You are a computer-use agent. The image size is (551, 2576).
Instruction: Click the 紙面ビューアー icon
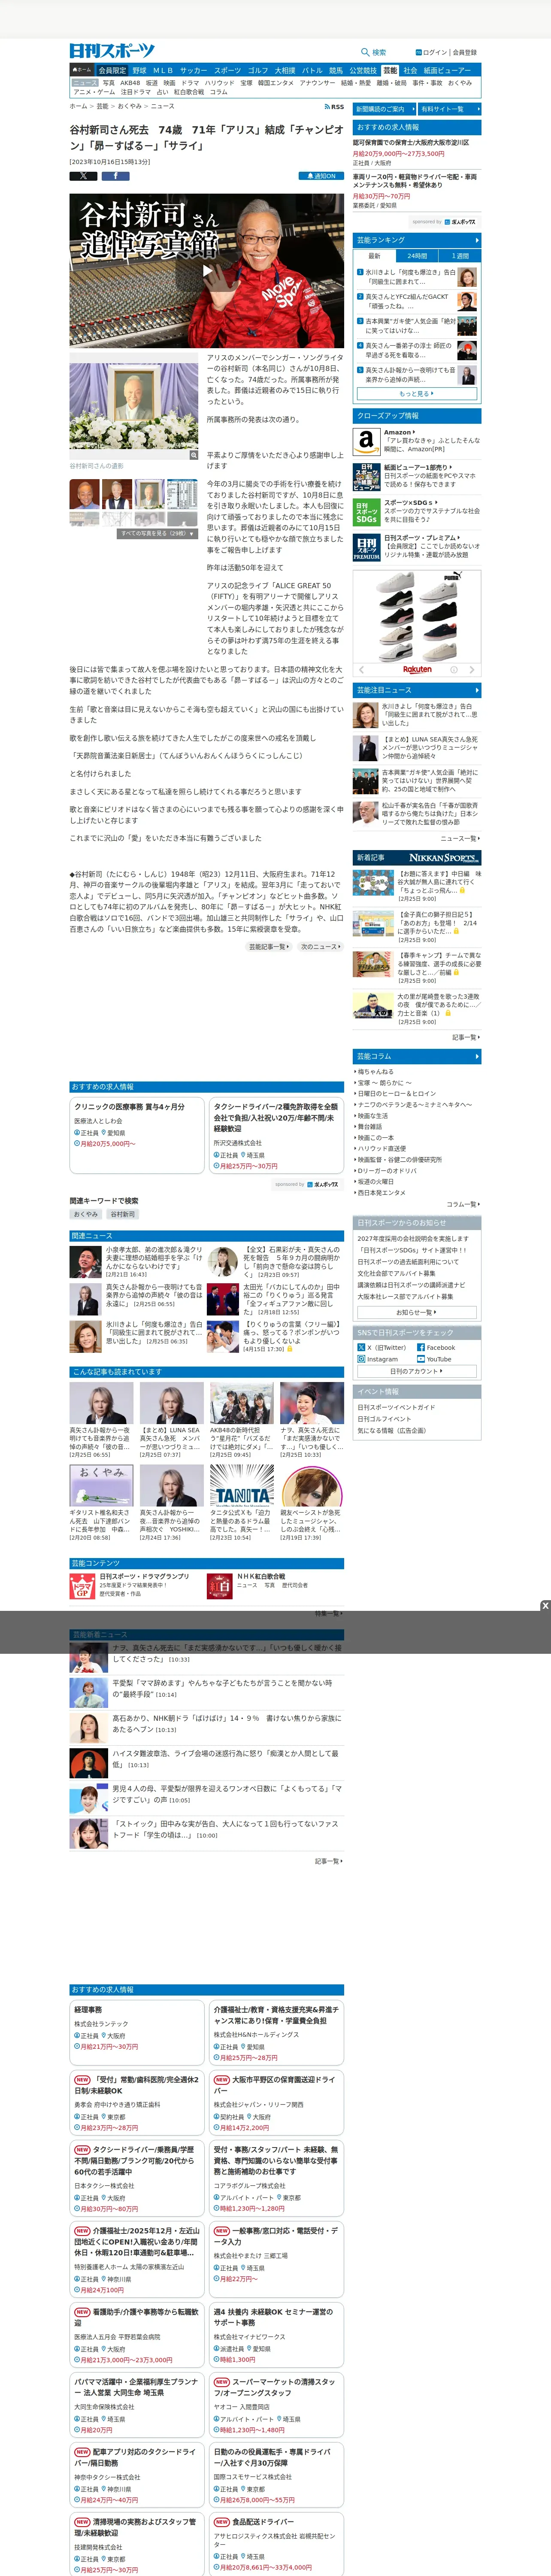(x=366, y=477)
